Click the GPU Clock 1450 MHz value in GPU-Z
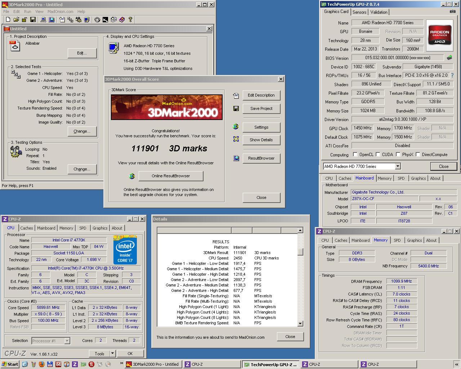 363,128
